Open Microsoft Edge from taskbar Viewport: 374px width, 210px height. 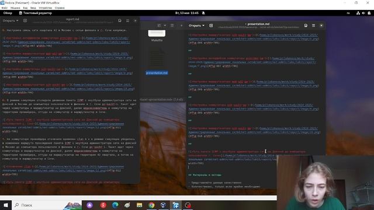[x=115, y=205]
